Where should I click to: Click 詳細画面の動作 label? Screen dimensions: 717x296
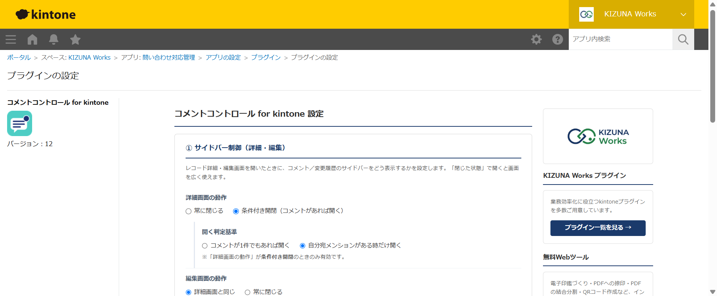(x=206, y=198)
